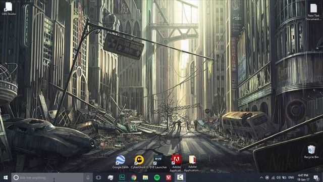Open the Windows Start menu

pyautogui.click(x=6, y=177)
